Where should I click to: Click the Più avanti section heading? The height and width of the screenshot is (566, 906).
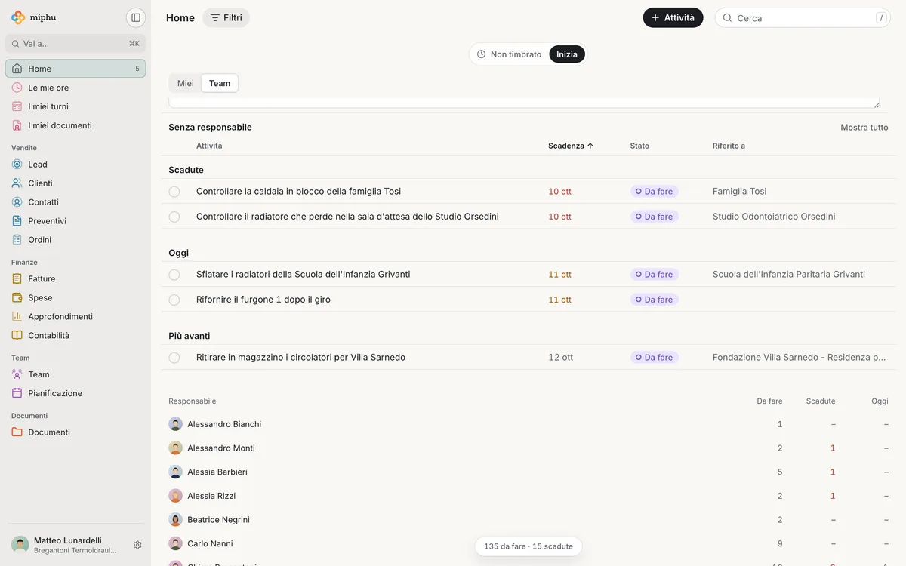(190, 336)
